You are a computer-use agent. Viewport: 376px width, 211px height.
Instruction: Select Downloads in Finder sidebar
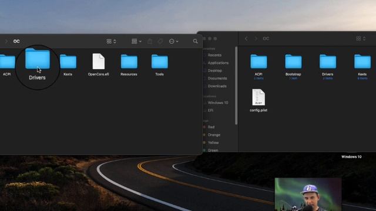[217, 86]
